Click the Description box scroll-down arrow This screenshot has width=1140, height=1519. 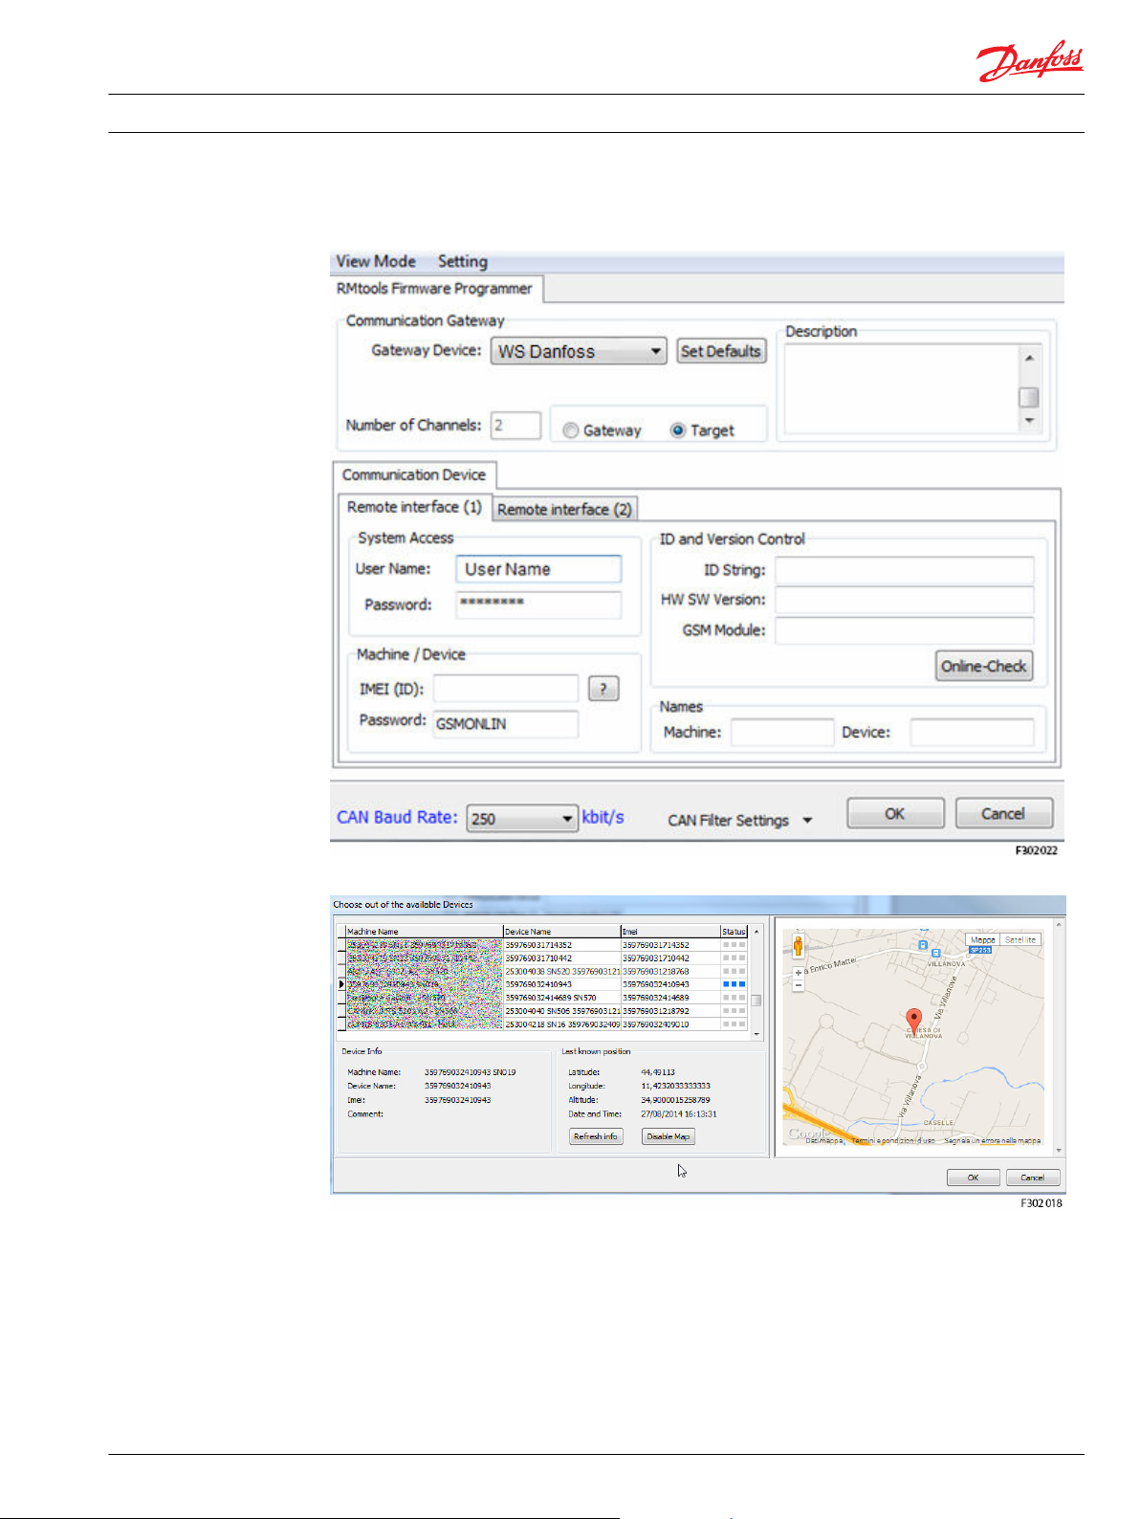(1029, 421)
